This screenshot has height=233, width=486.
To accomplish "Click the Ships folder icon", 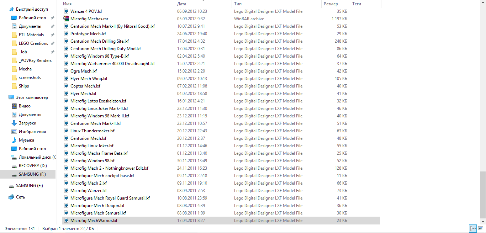I will coord(14,86).
